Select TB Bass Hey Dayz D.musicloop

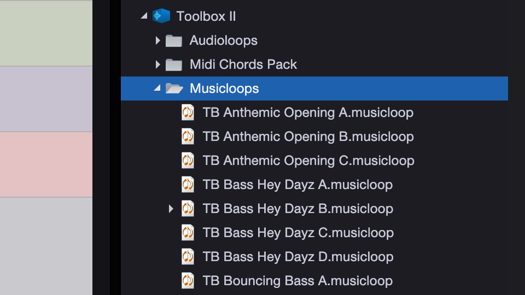pos(297,257)
